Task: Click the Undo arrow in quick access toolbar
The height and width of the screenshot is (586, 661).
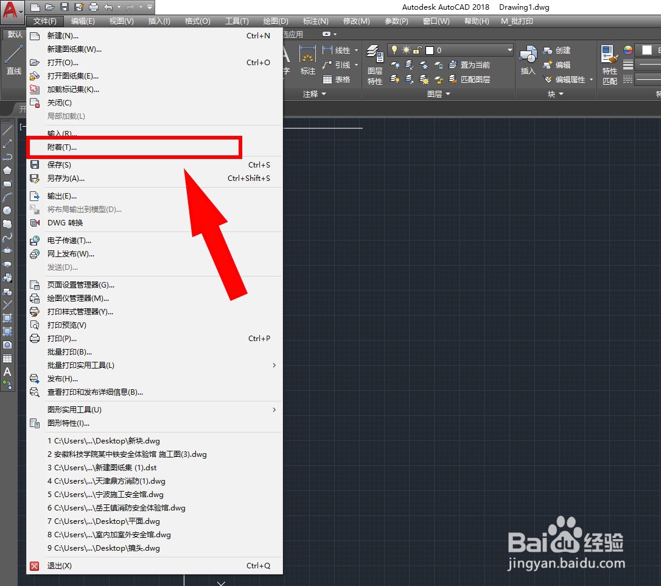Action: coord(109,7)
